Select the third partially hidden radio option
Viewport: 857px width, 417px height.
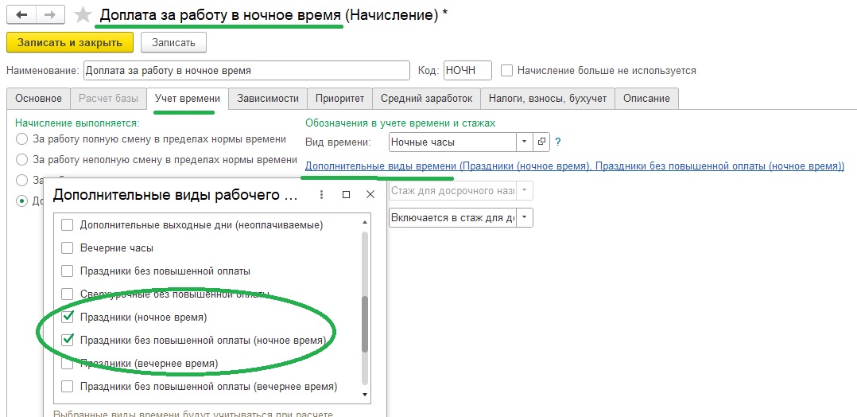(22, 180)
